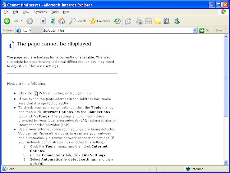Click the 'Done' status bar text
This screenshot has height=173, width=230.
(11, 169)
